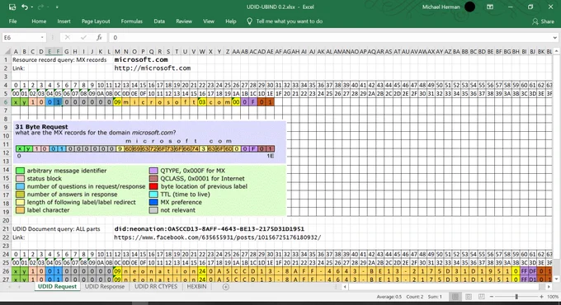The width and height of the screenshot is (561, 305).
Task: Undo the last action
Action: [x=24, y=7]
